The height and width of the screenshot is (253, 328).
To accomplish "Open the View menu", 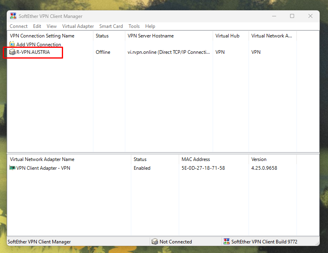I will 51,26.
